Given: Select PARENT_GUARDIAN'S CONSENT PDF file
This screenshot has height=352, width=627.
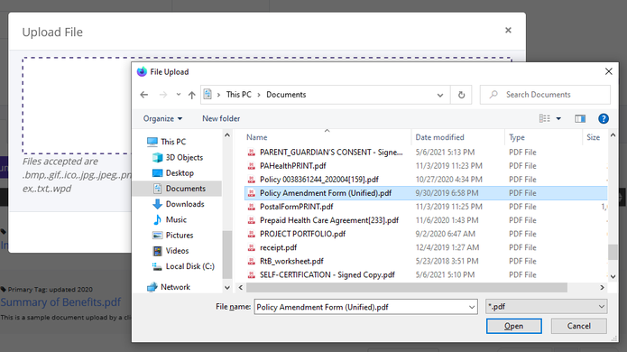Looking at the screenshot, I should click(x=331, y=153).
